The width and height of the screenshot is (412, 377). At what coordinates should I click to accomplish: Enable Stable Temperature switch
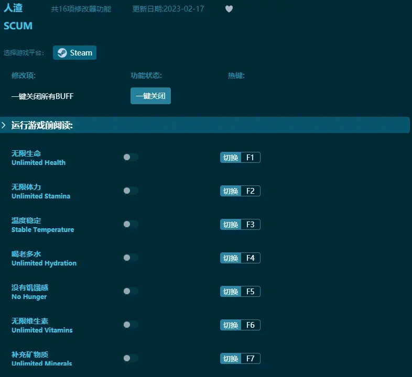[x=131, y=224]
